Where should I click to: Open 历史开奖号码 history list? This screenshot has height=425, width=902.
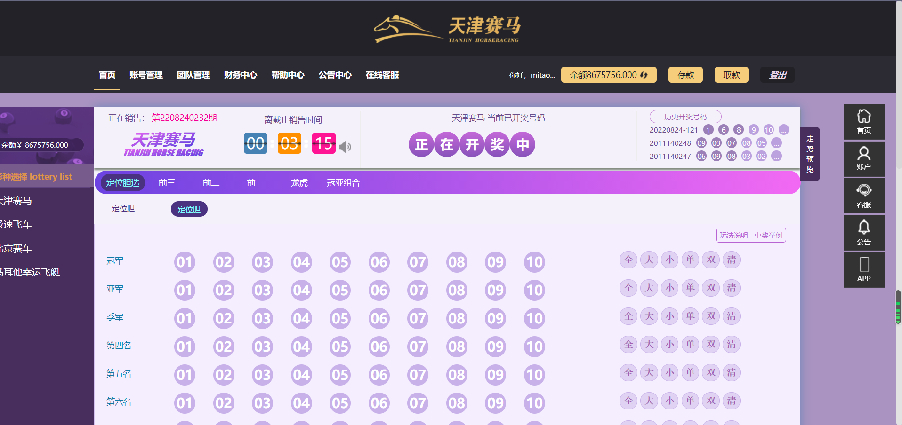[x=685, y=117]
